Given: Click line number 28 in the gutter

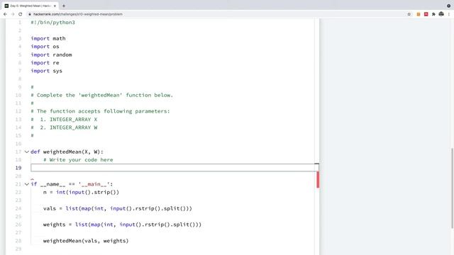Looking at the screenshot, I should pyautogui.click(x=18, y=241).
